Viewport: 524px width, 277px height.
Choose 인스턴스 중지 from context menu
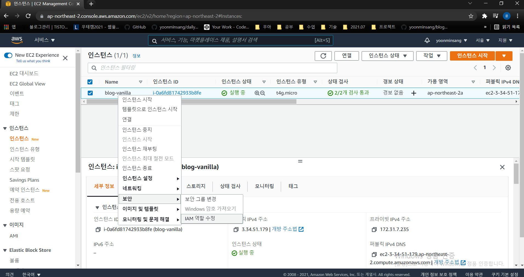[x=150, y=130]
